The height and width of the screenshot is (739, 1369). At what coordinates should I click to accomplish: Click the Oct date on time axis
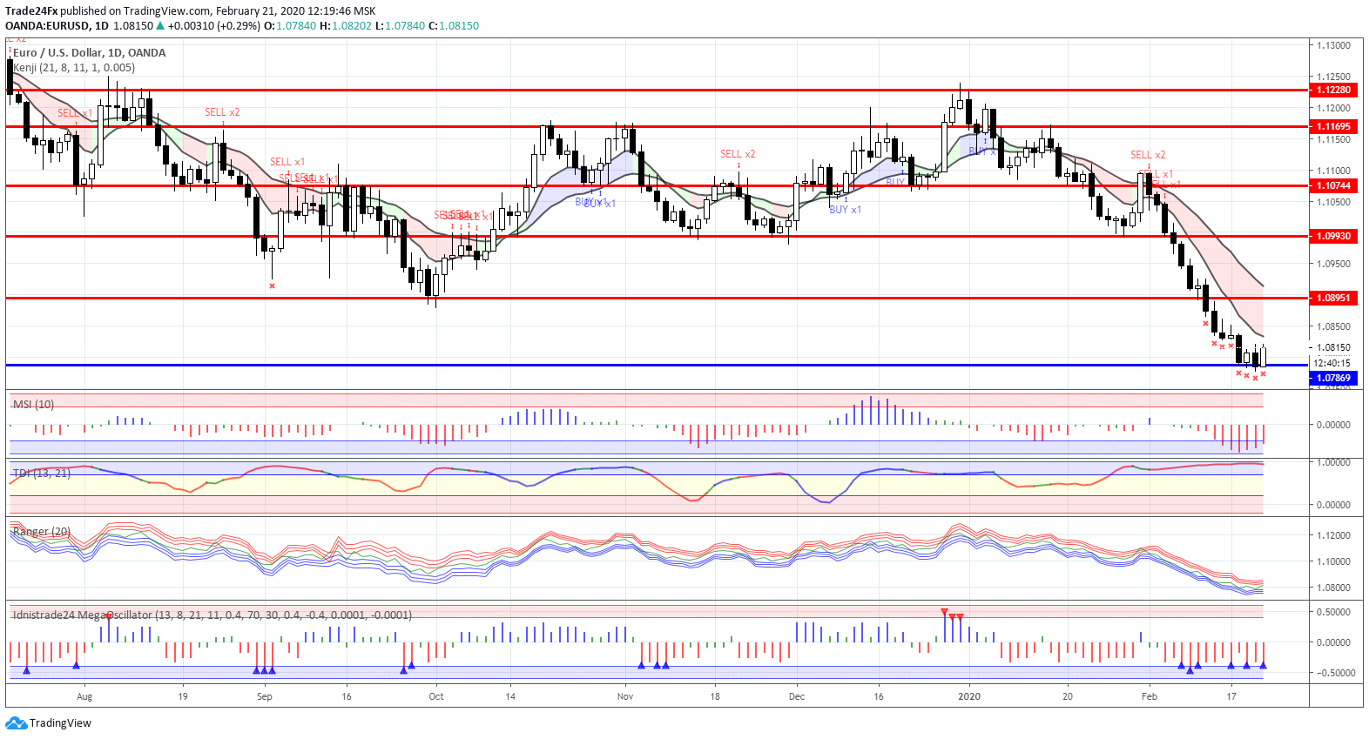click(x=436, y=696)
